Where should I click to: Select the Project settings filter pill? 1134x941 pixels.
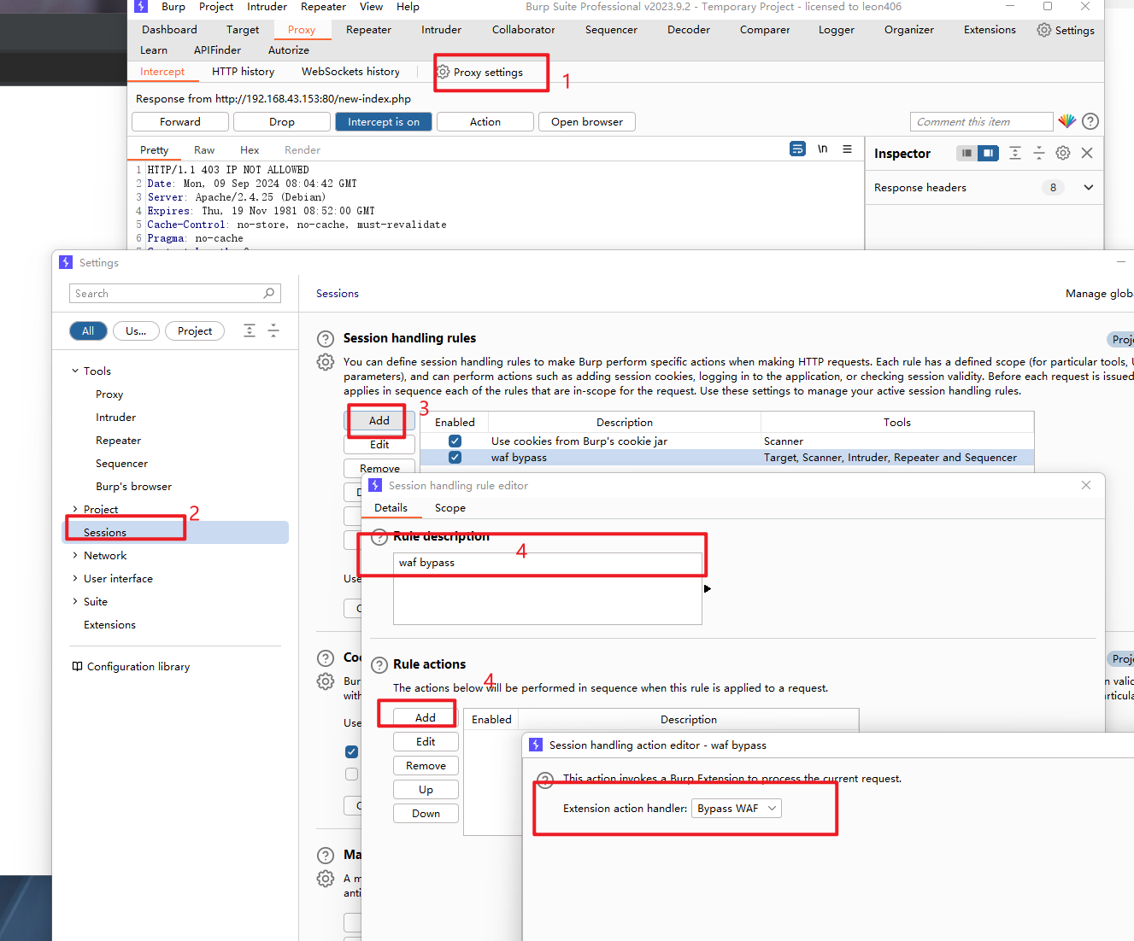point(195,330)
